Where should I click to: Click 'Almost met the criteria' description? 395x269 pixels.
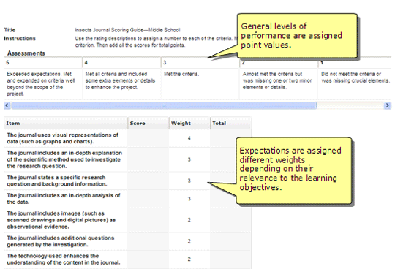pos(277,80)
